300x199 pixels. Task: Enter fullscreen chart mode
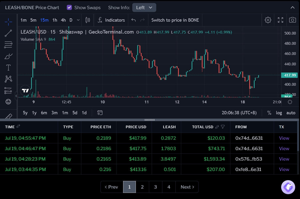(x=280, y=20)
